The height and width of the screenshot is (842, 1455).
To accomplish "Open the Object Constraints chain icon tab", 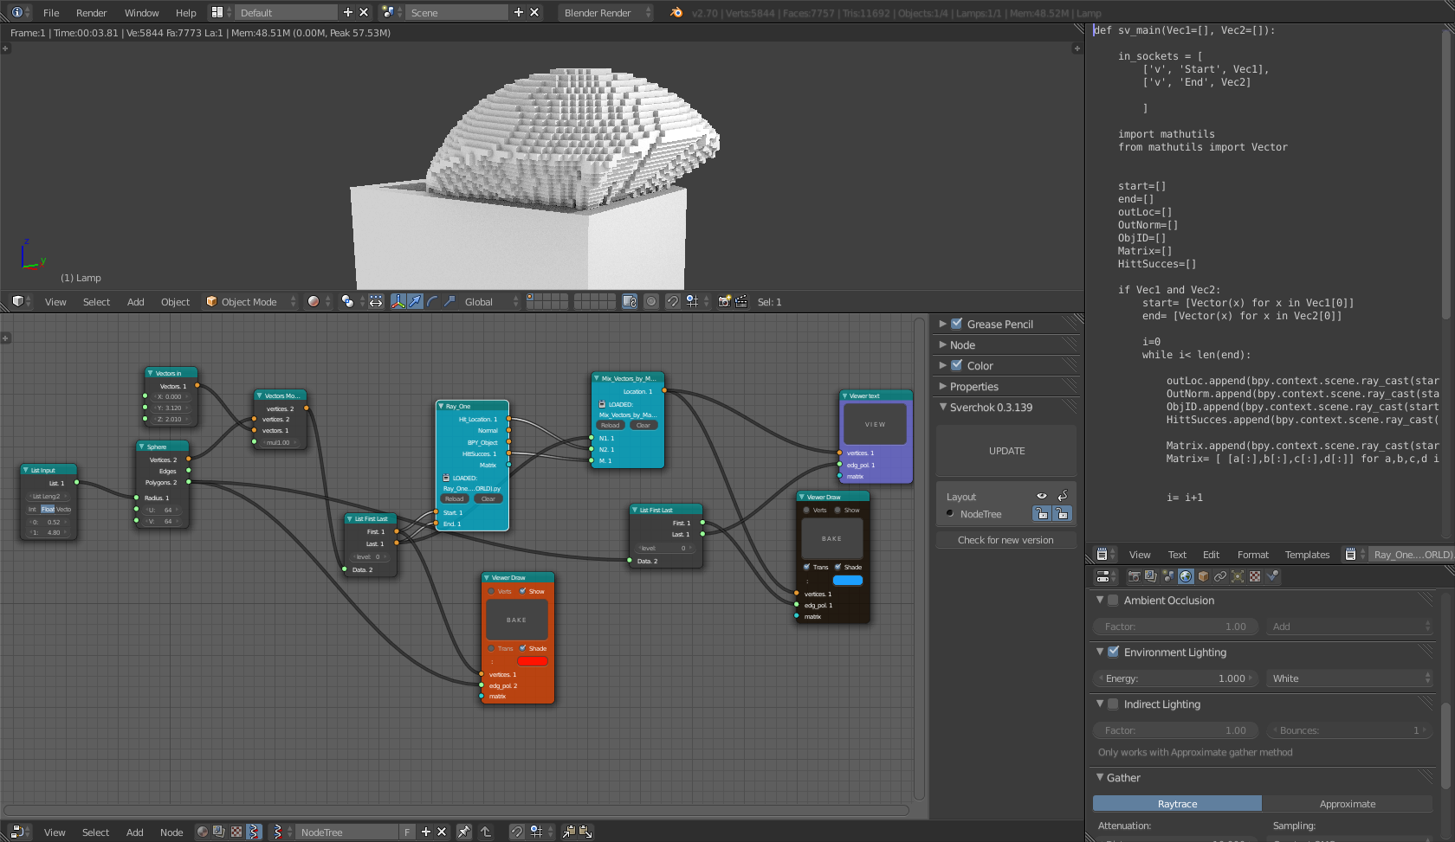I will (1220, 576).
